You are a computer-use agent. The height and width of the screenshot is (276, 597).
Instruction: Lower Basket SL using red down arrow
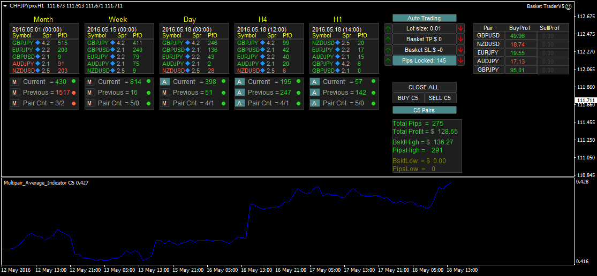tap(460, 50)
